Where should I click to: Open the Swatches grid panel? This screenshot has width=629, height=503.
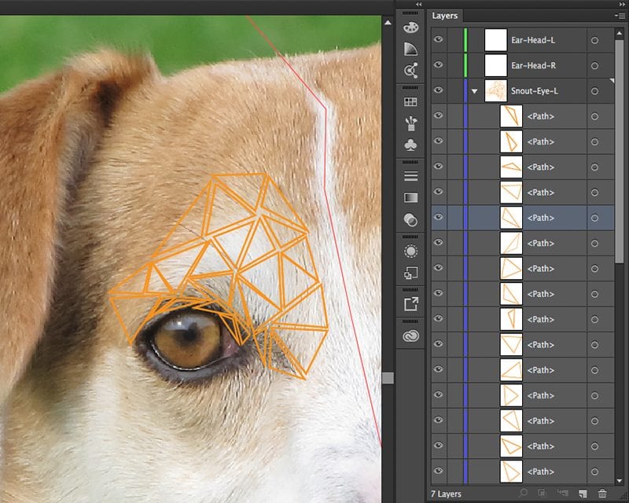[x=410, y=102]
